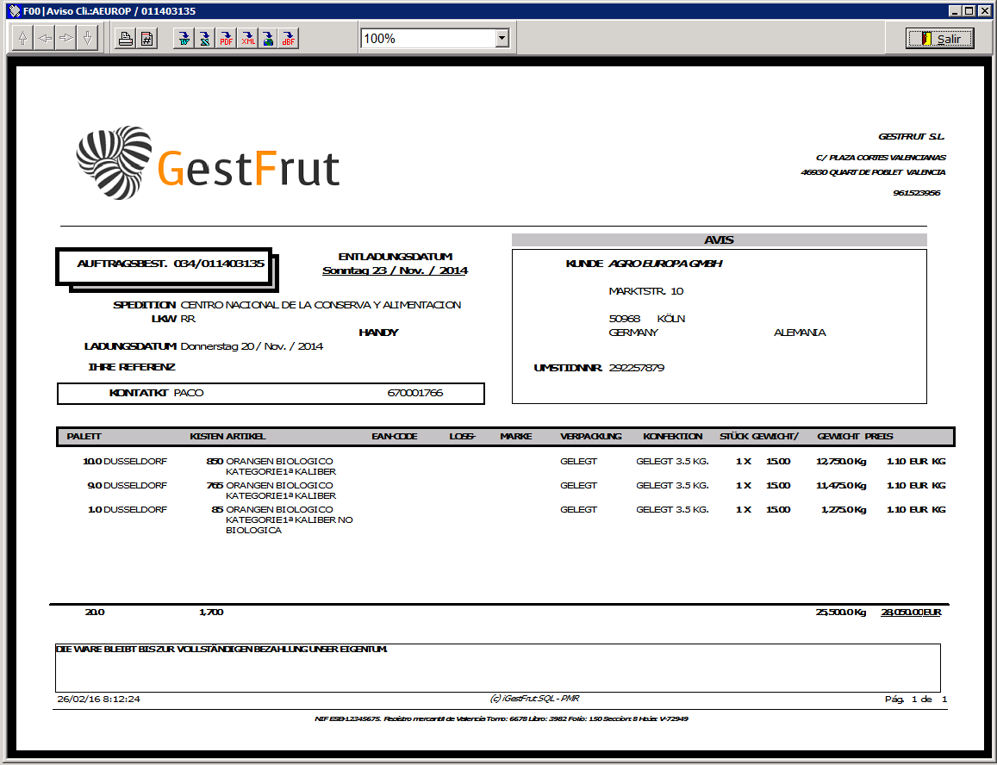The image size is (997, 765).
Task: Open the page number setup icon
Action: (147, 39)
